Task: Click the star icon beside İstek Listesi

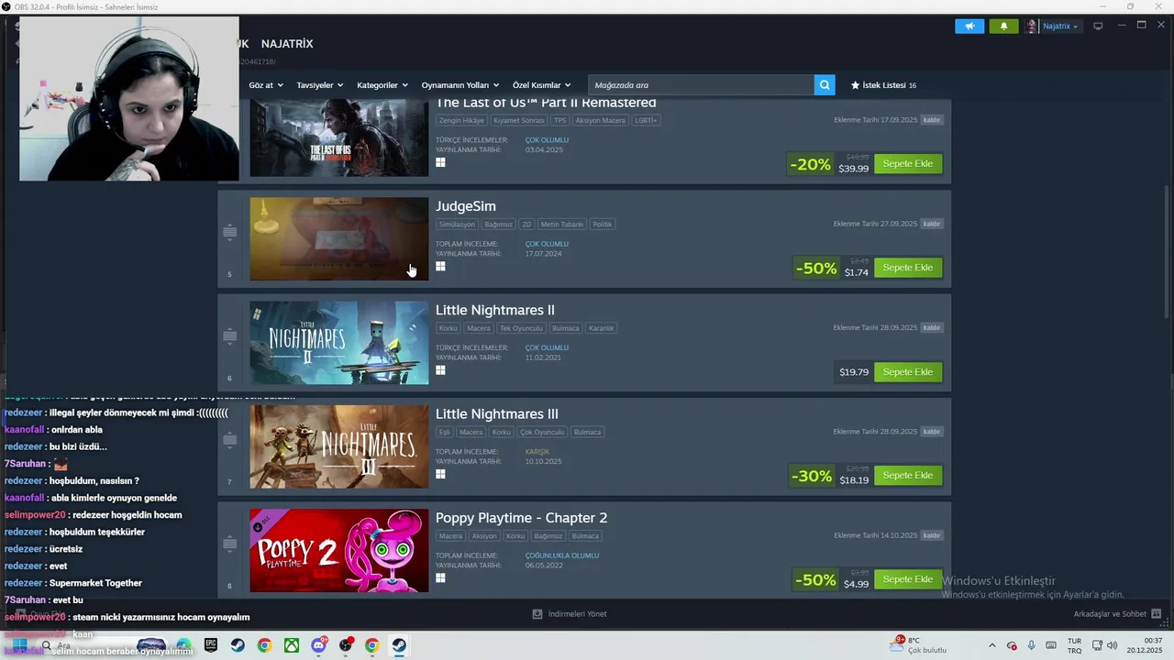Action: 855,85
